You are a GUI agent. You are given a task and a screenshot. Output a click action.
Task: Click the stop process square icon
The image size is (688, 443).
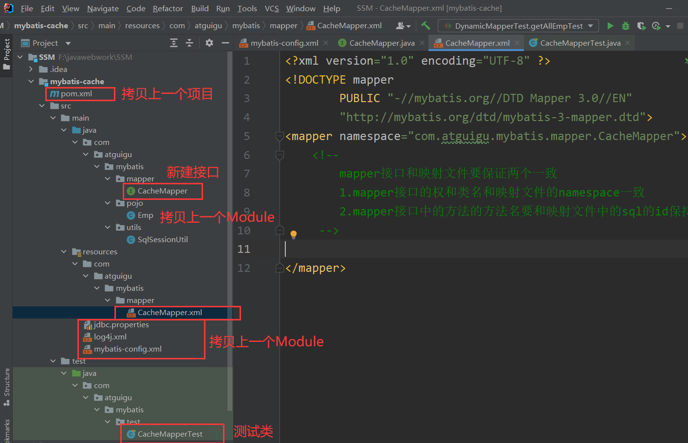click(x=680, y=26)
